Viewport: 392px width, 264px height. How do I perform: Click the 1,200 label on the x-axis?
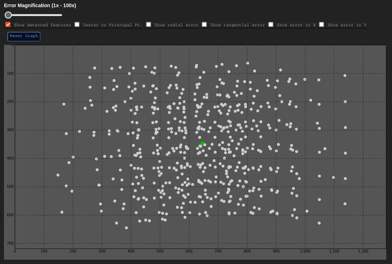tap(363, 251)
